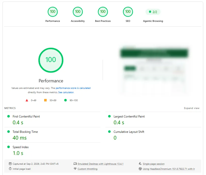Click the signal icon beside Custom throttling

pos(75,169)
